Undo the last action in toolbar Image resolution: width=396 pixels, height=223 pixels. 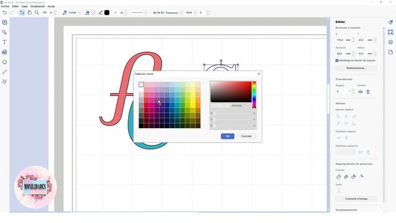coord(4,12)
